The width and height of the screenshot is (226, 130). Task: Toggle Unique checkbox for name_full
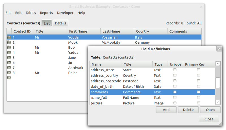point(175,97)
